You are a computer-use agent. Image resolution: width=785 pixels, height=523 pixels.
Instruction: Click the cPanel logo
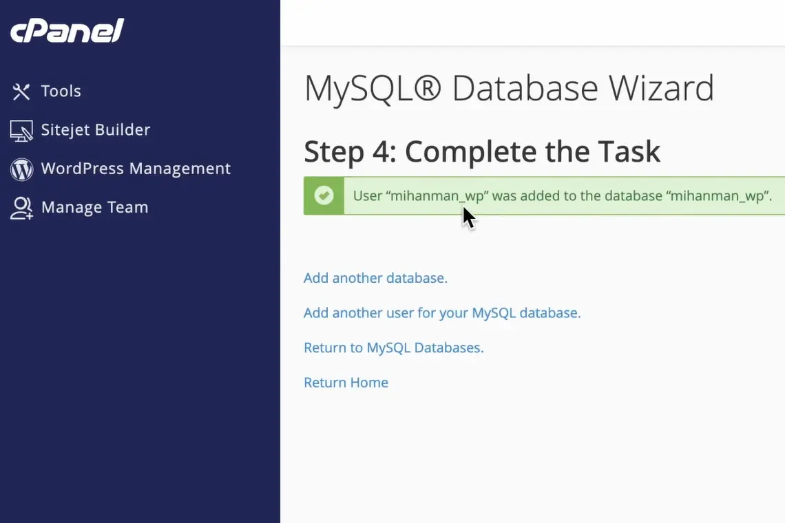pos(67,31)
